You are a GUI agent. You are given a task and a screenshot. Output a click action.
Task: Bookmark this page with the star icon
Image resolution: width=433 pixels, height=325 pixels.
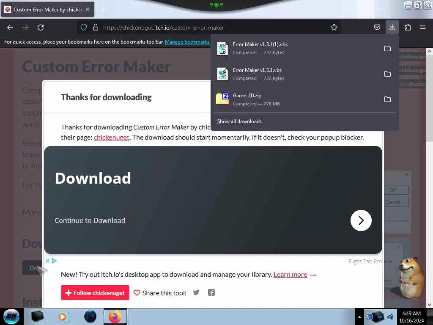[334, 27]
